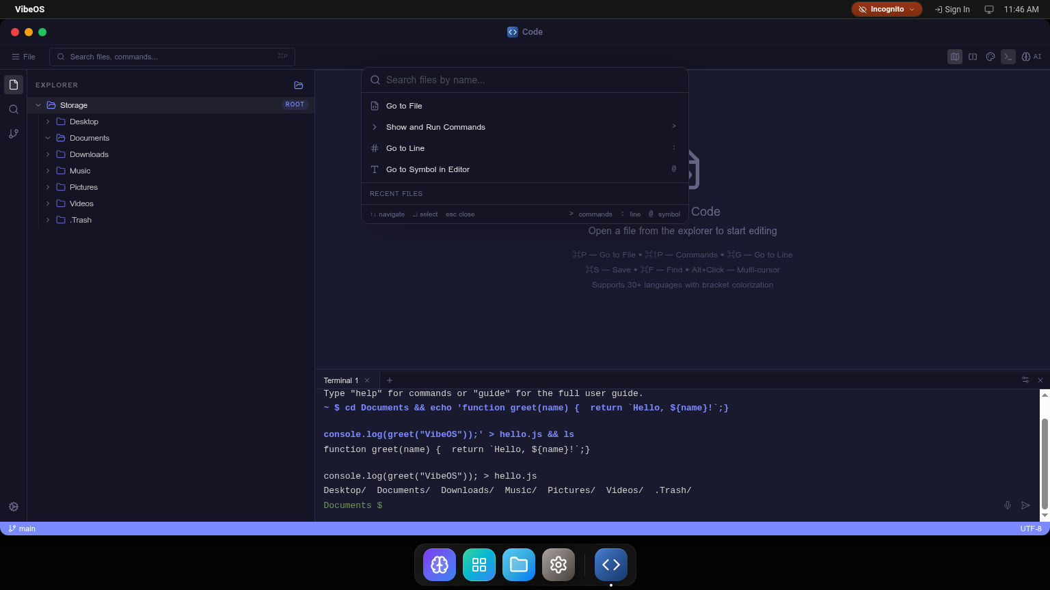Click the Go to File icon in the palette

click(x=375, y=106)
